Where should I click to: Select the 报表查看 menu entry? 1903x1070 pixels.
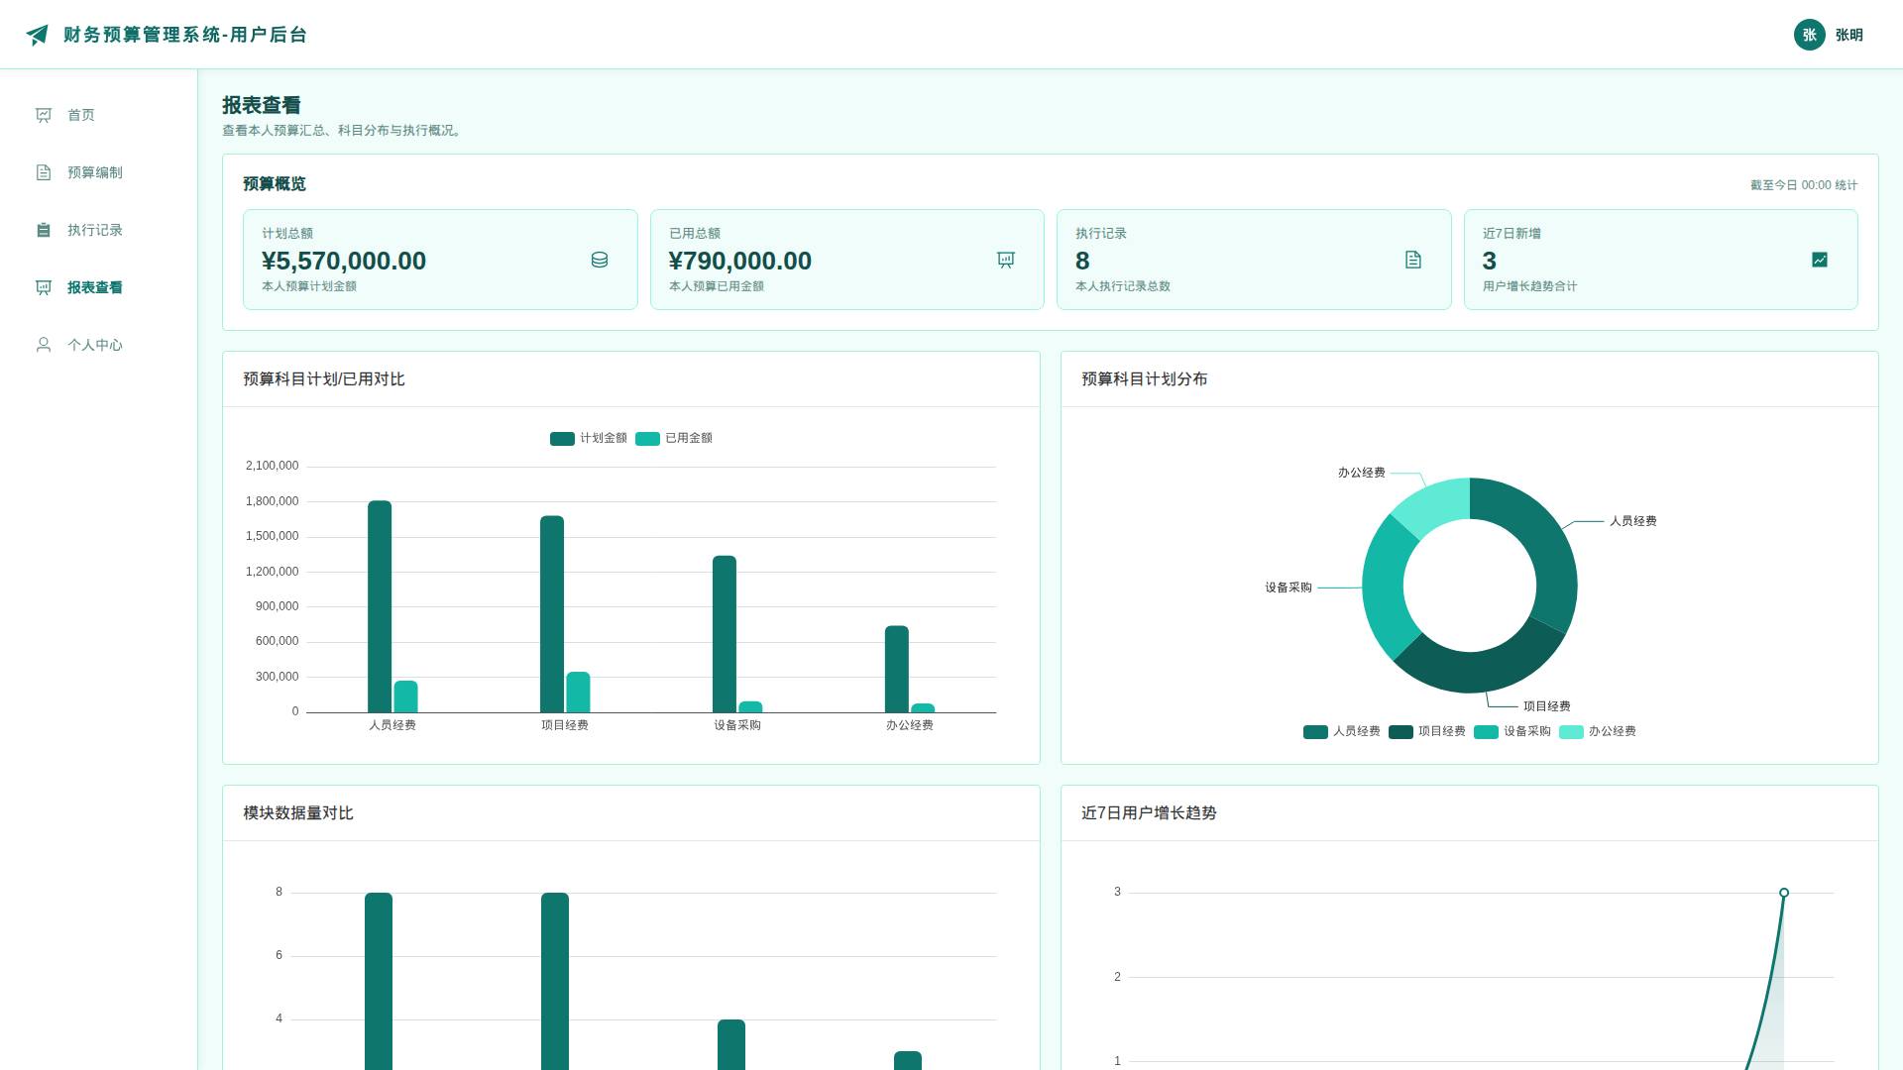99,287
